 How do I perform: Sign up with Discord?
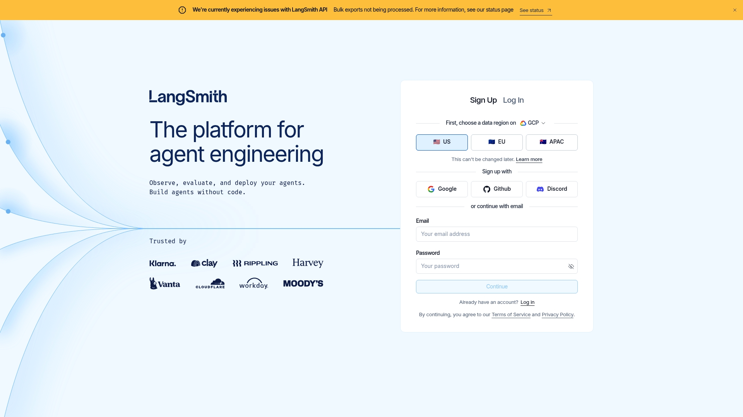click(551, 189)
